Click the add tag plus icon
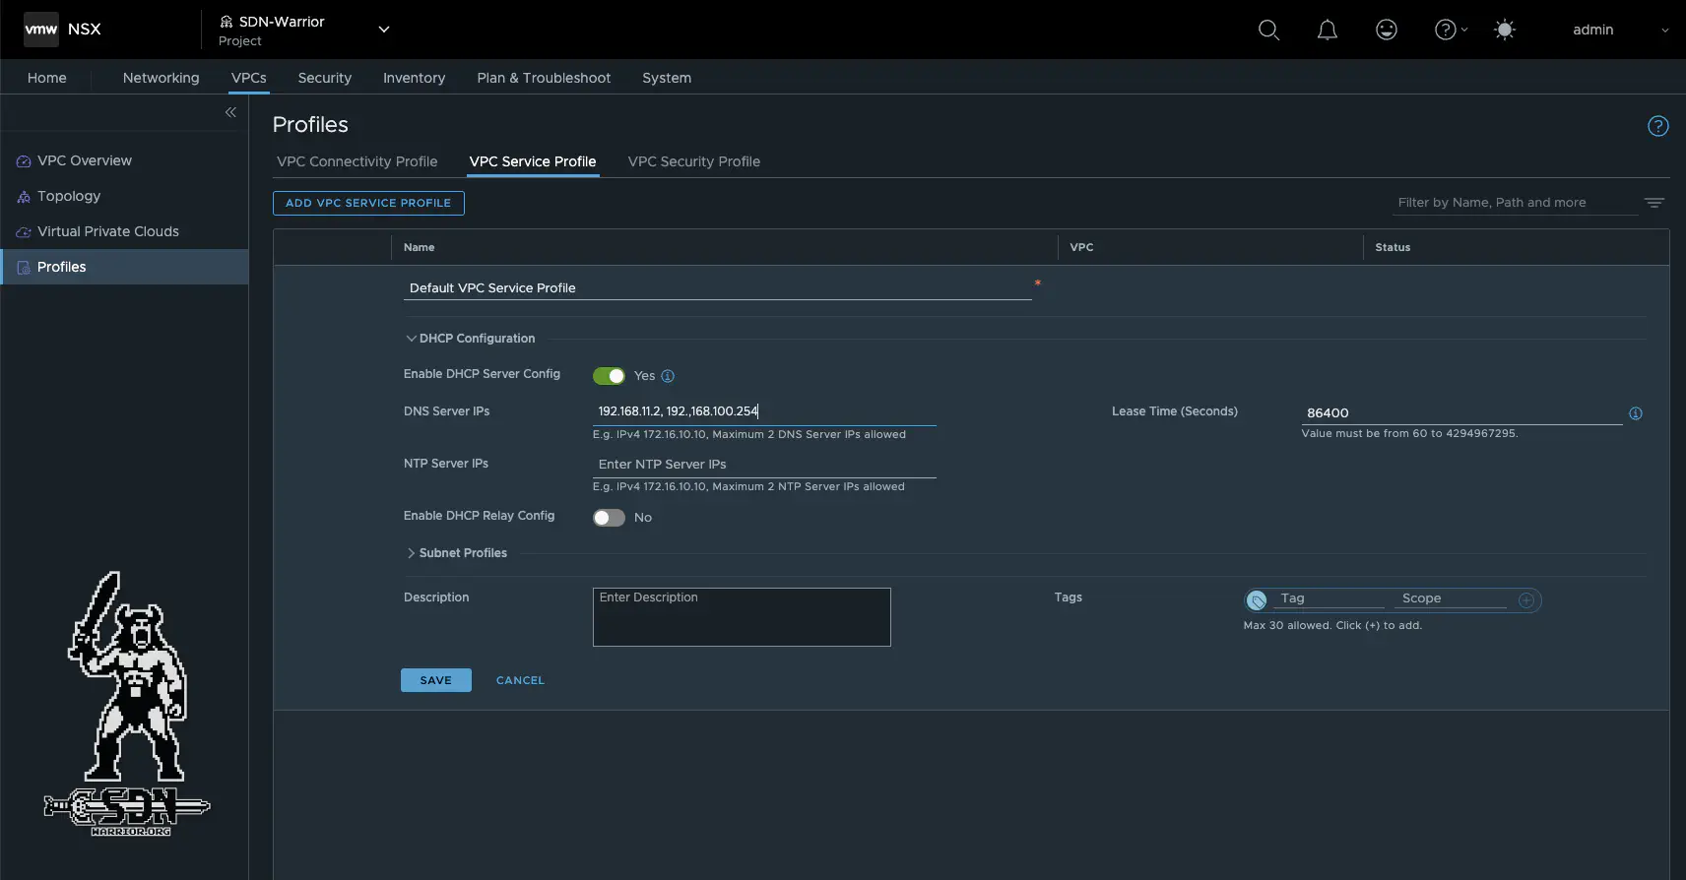1686x880 pixels. (1525, 600)
